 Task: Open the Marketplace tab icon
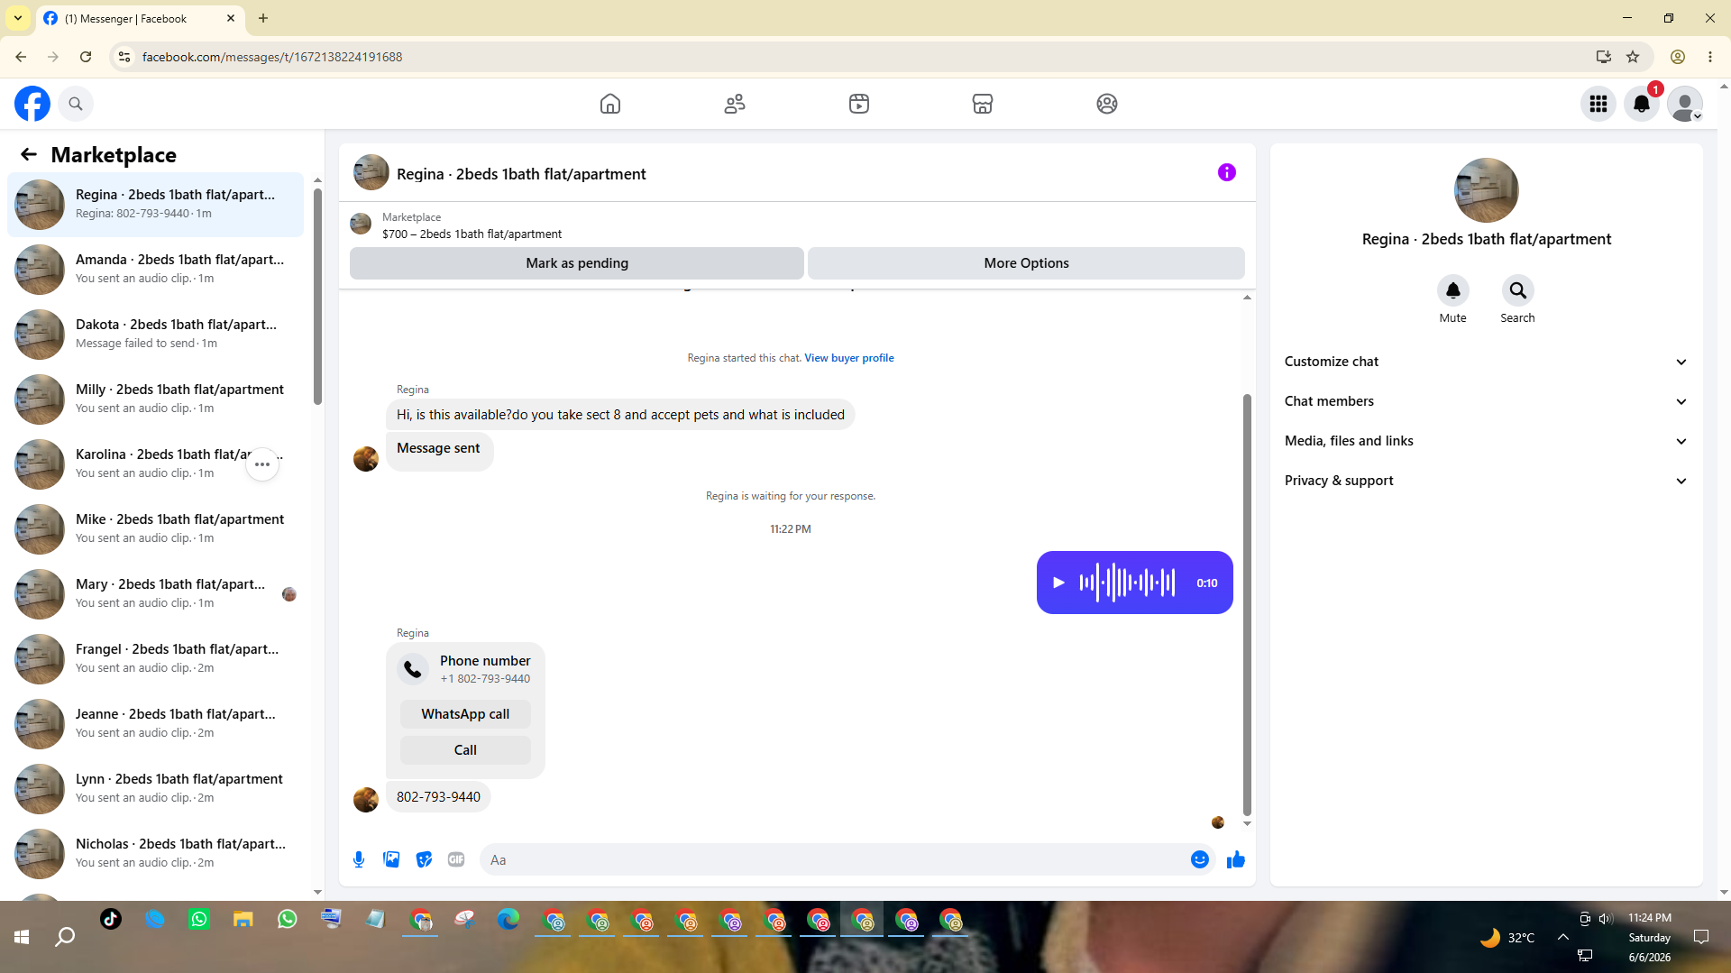(983, 104)
